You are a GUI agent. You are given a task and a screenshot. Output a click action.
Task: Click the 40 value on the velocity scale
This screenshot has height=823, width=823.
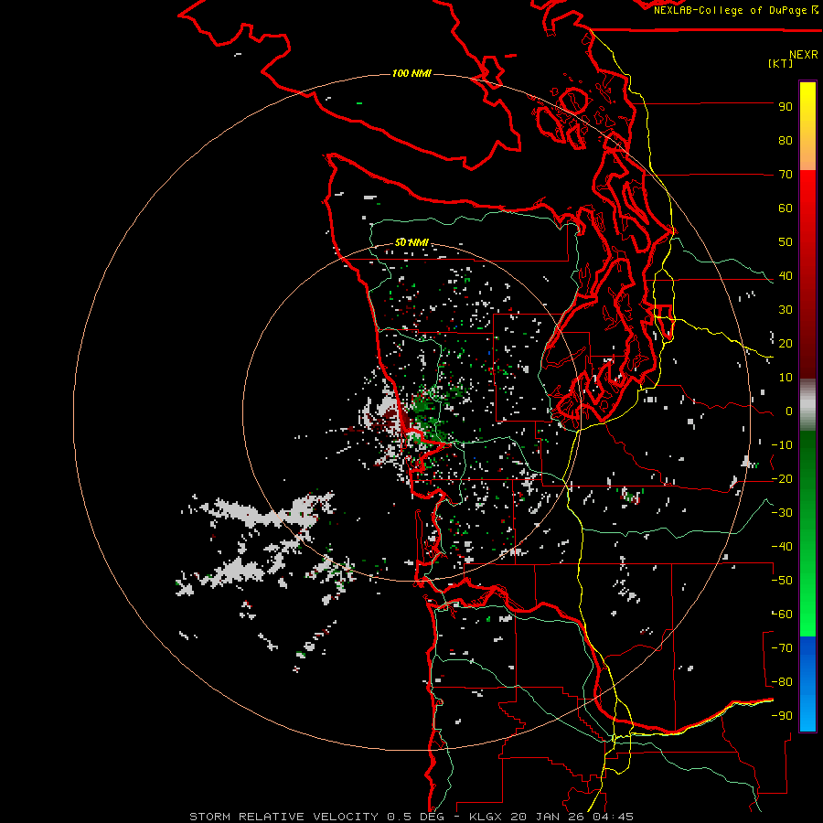click(786, 276)
